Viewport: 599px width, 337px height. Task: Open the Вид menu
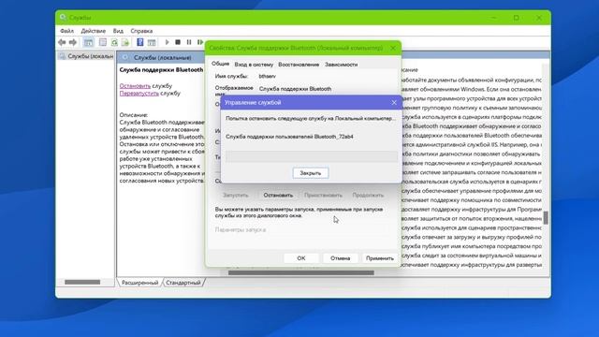click(x=118, y=31)
